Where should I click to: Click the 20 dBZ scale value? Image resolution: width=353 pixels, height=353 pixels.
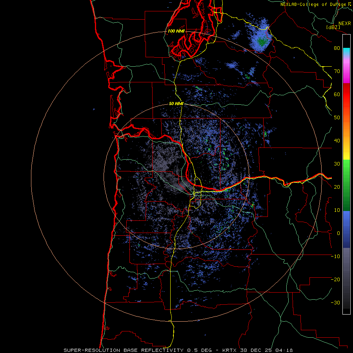[337, 187]
